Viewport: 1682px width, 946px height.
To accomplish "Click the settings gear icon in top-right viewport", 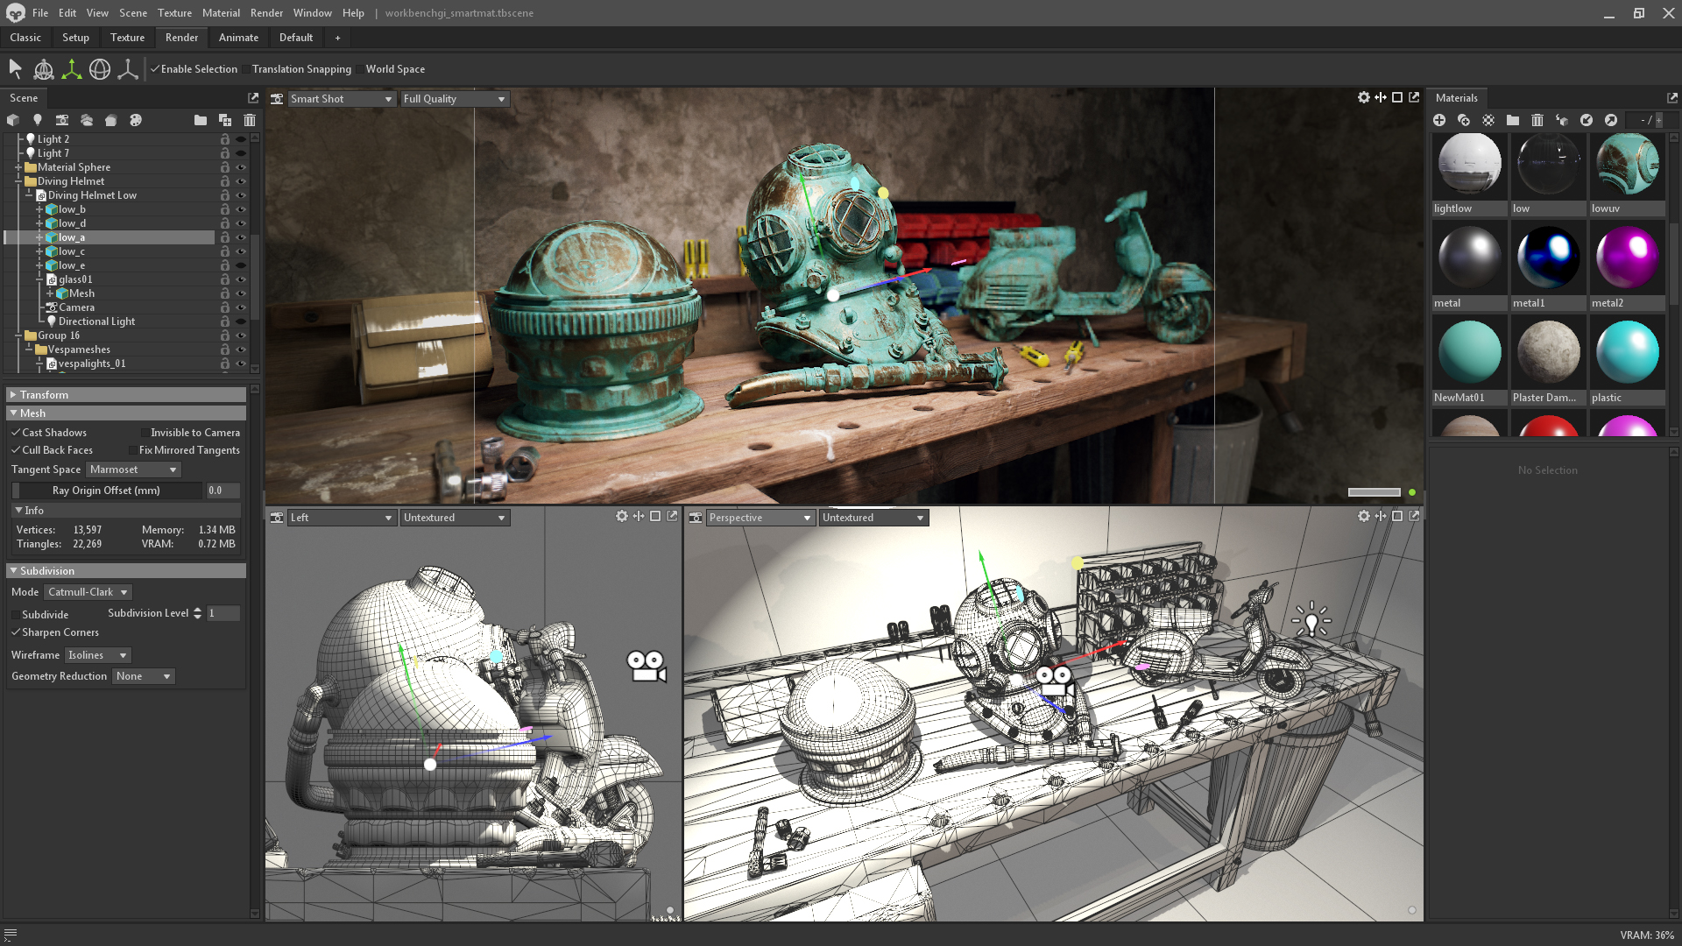I will click(x=1364, y=97).
